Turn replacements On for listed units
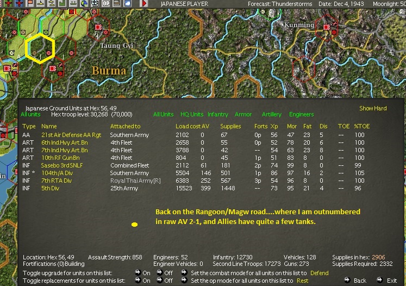406x286 pixels. click(x=142, y=281)
